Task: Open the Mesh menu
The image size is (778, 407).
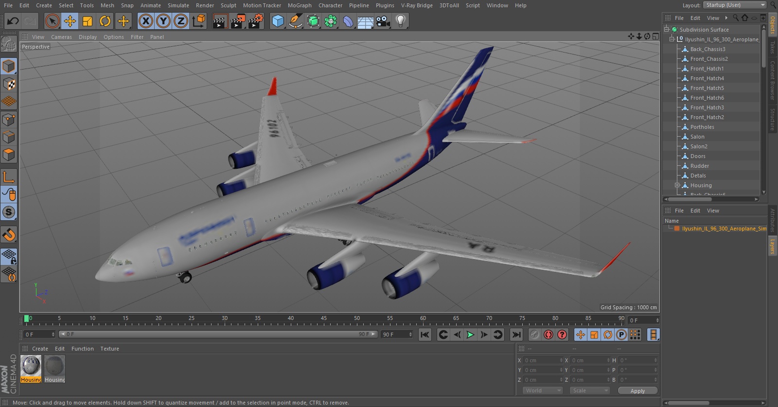Action: (107, 5)
